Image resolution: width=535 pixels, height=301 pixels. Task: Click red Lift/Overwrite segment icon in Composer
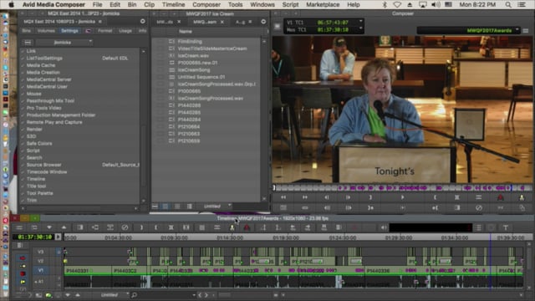(500, 197)
